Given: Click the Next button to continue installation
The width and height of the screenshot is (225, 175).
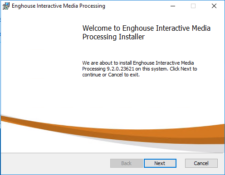Looking at the screenshot, I should [160, 163].
